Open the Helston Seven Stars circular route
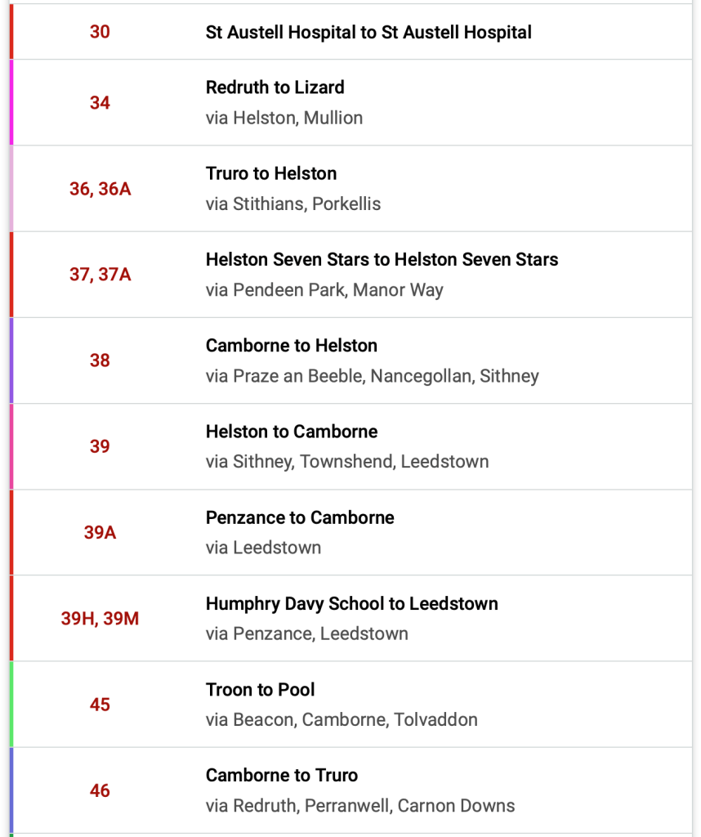The width and height of the screenshot is (701, 837). click(x=382, y=260)
